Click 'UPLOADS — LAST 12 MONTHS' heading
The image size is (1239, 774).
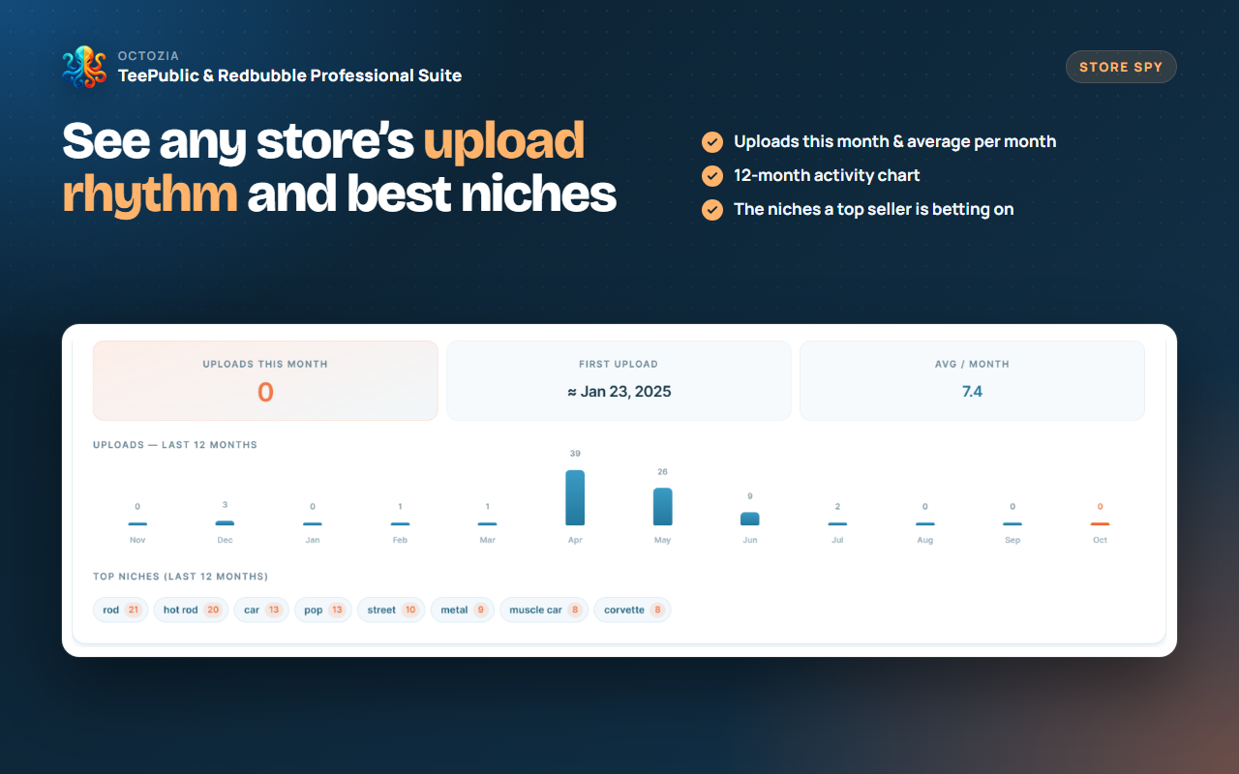click(x=175, y=445)
